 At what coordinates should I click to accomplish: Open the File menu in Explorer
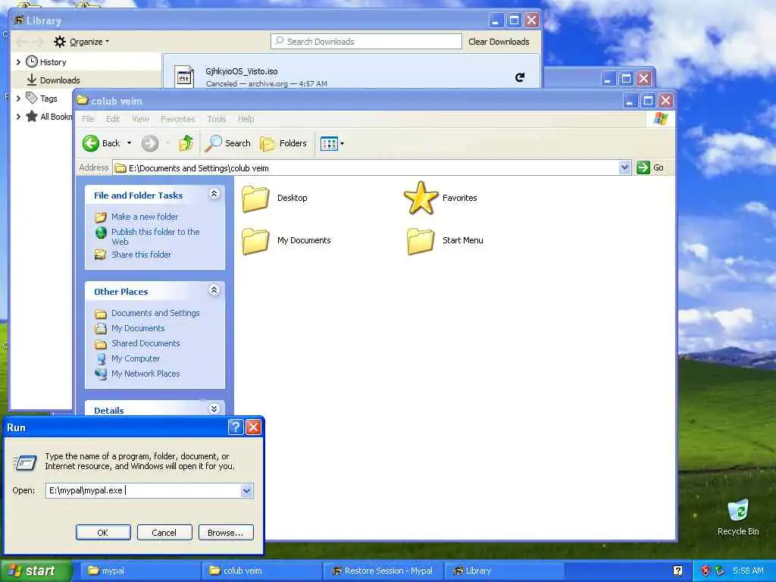coord(88,119)
